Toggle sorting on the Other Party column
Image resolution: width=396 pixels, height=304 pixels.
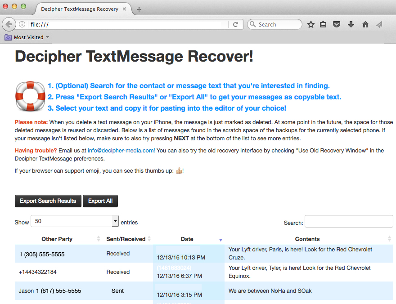point(57,239)
